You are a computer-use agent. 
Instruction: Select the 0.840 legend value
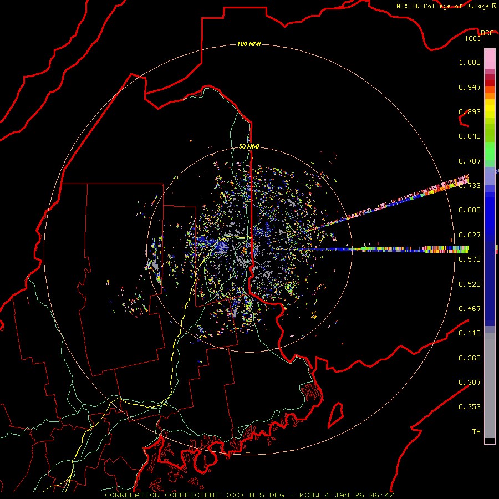(x=470, y=136)
